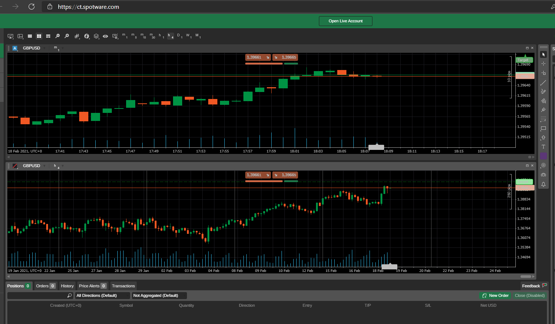The height and width of the screenshot is (324, 555).
Task: Select M1 monthly timeframe in toolbar
Action: click(x=198, y=36)
